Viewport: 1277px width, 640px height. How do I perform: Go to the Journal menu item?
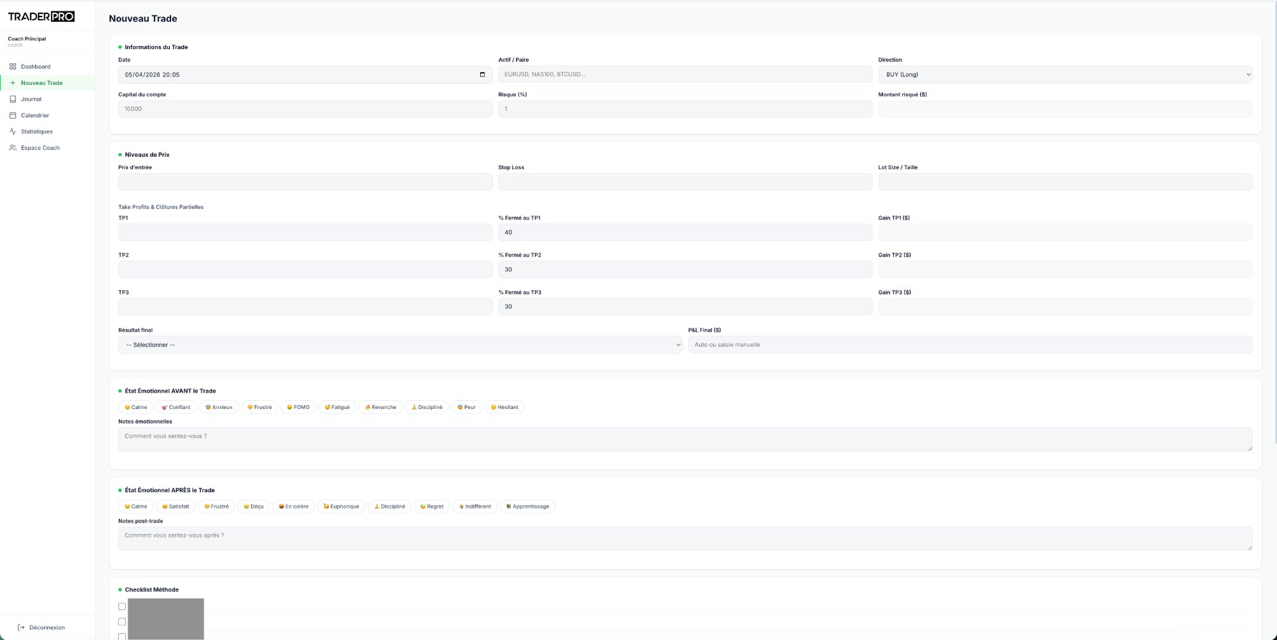tap(31, 99)
